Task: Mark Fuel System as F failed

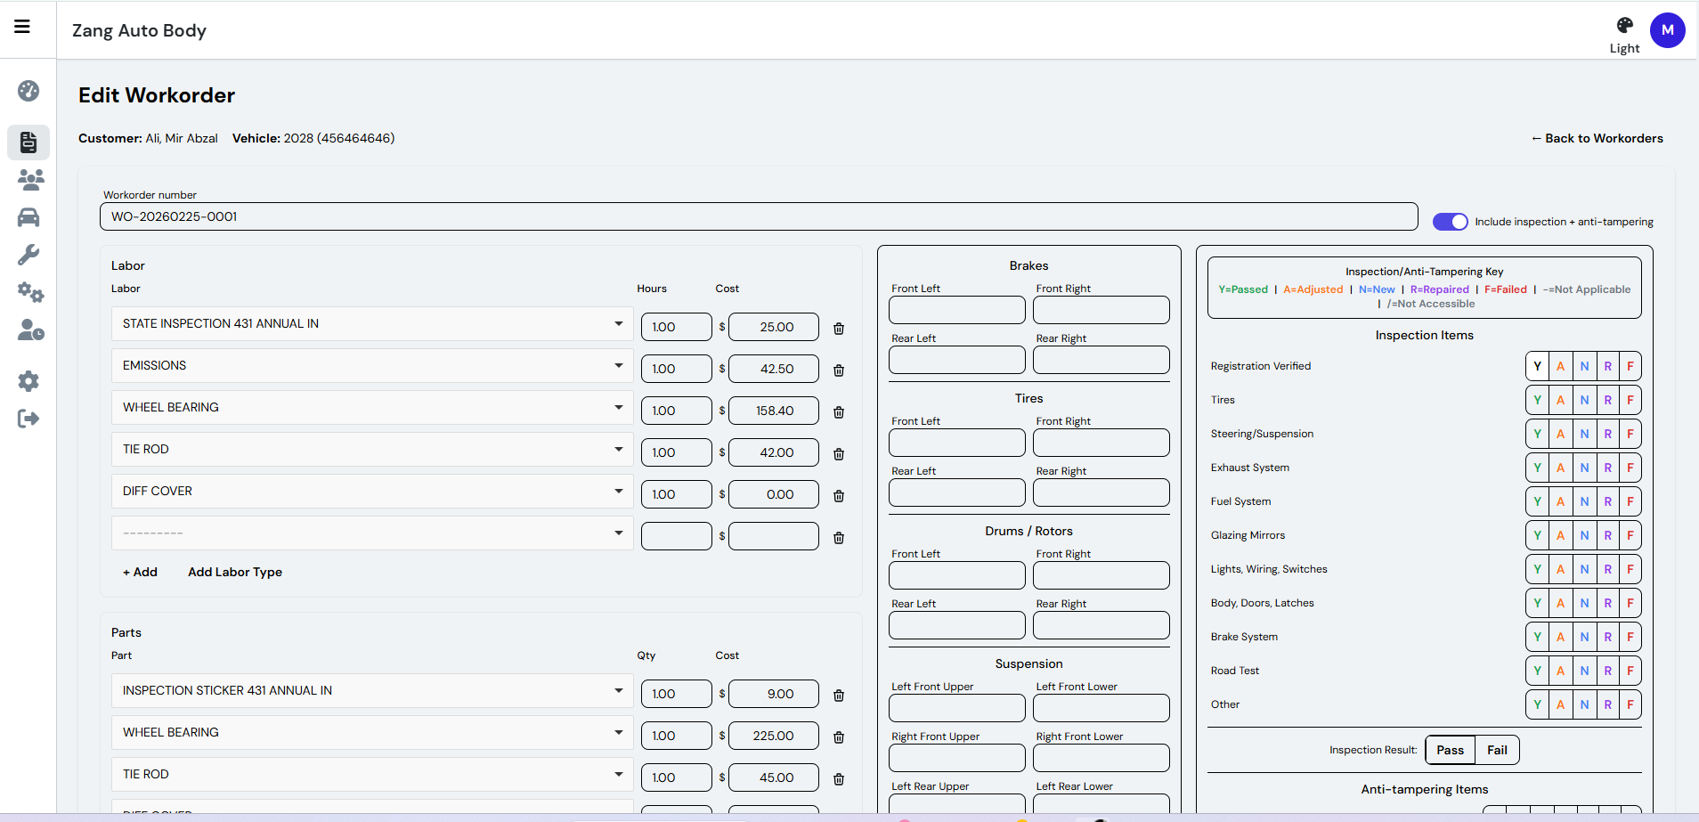Action: point(1630,501)
